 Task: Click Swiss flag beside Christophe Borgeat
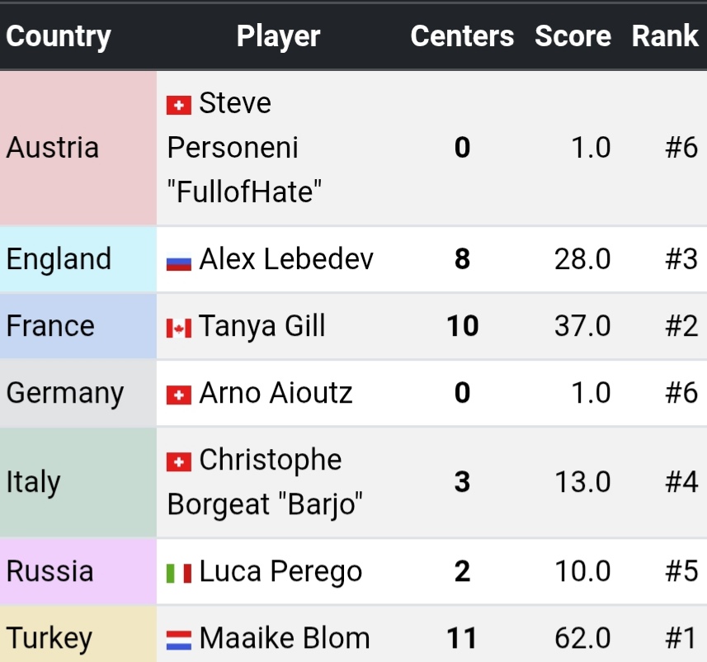point(179,461)
